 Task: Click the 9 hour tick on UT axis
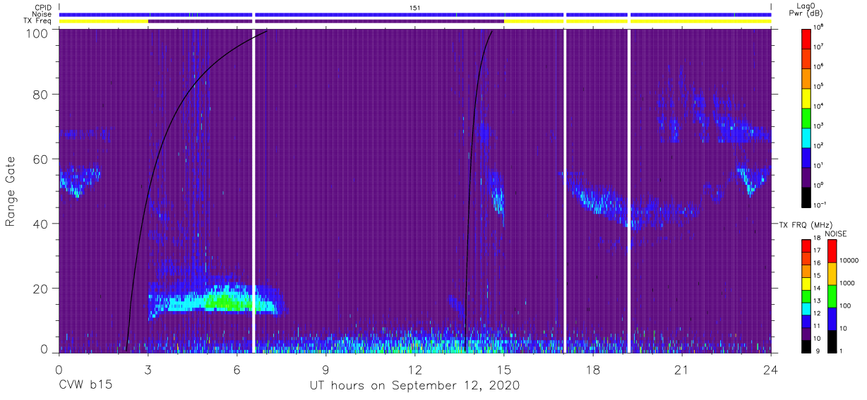[x=325, y=369]
